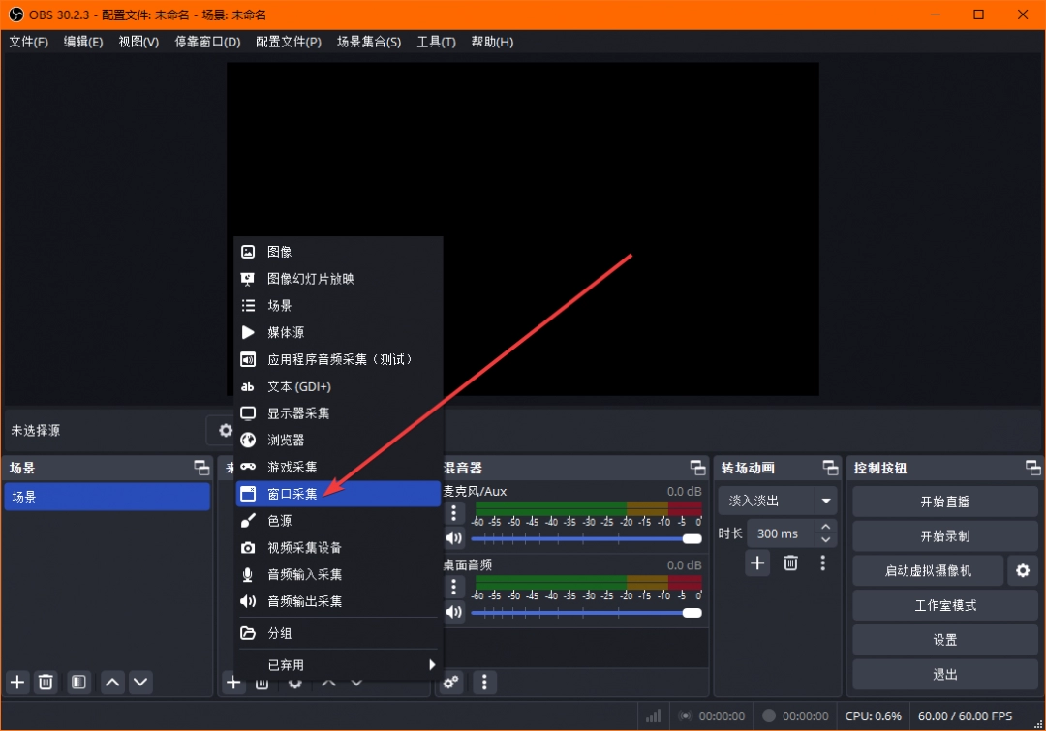Add a new scene with the plus icon
1046x731 pixels.
(16, 682)
